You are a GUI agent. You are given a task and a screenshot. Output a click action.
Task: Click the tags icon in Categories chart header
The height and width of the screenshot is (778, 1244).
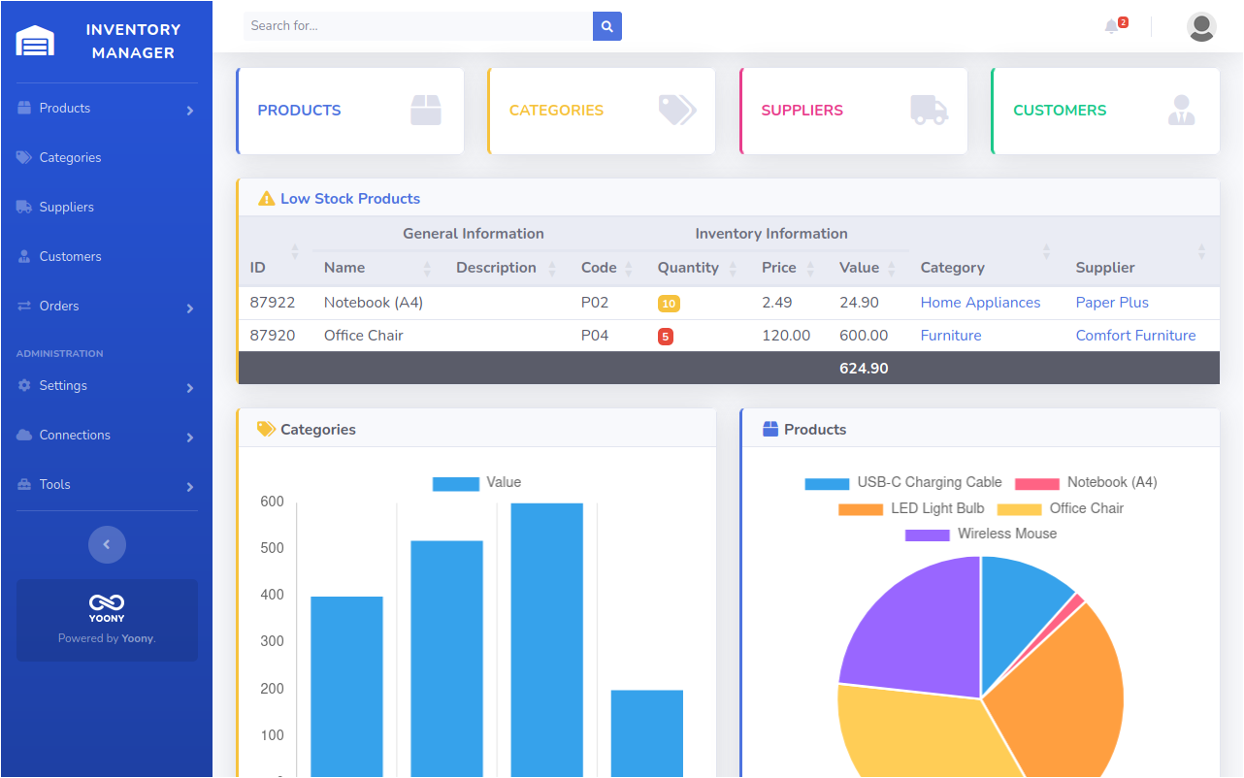266,429
